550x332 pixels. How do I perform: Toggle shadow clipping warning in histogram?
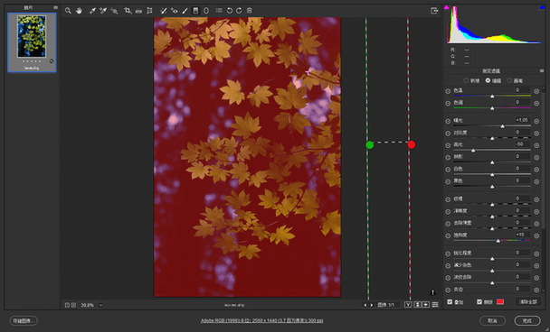pyautogui.click(x=447, y=7)
